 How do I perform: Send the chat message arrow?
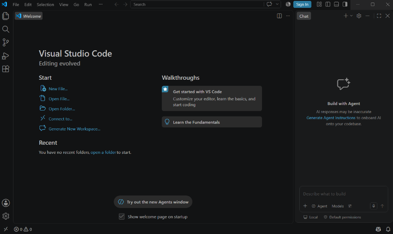(x=382, y=206)
